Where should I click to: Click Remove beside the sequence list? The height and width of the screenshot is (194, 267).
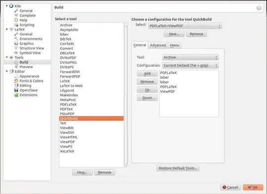point(147,81)
